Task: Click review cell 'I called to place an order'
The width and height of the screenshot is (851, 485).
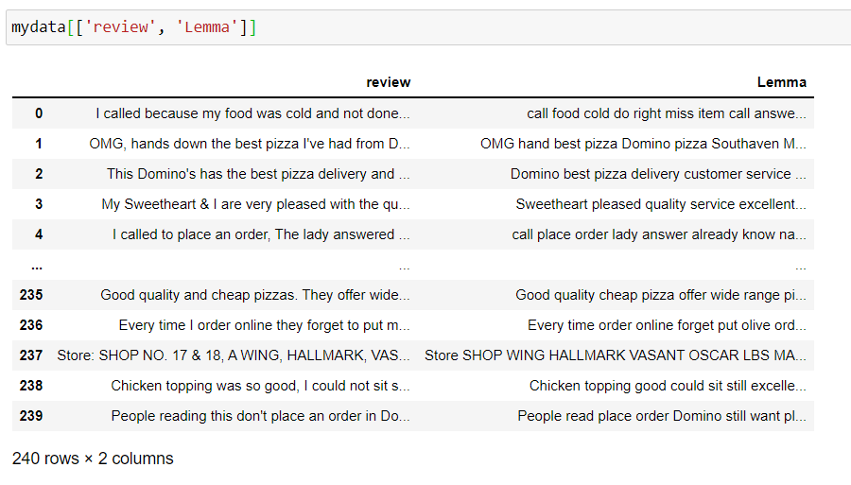Action: 261,234
